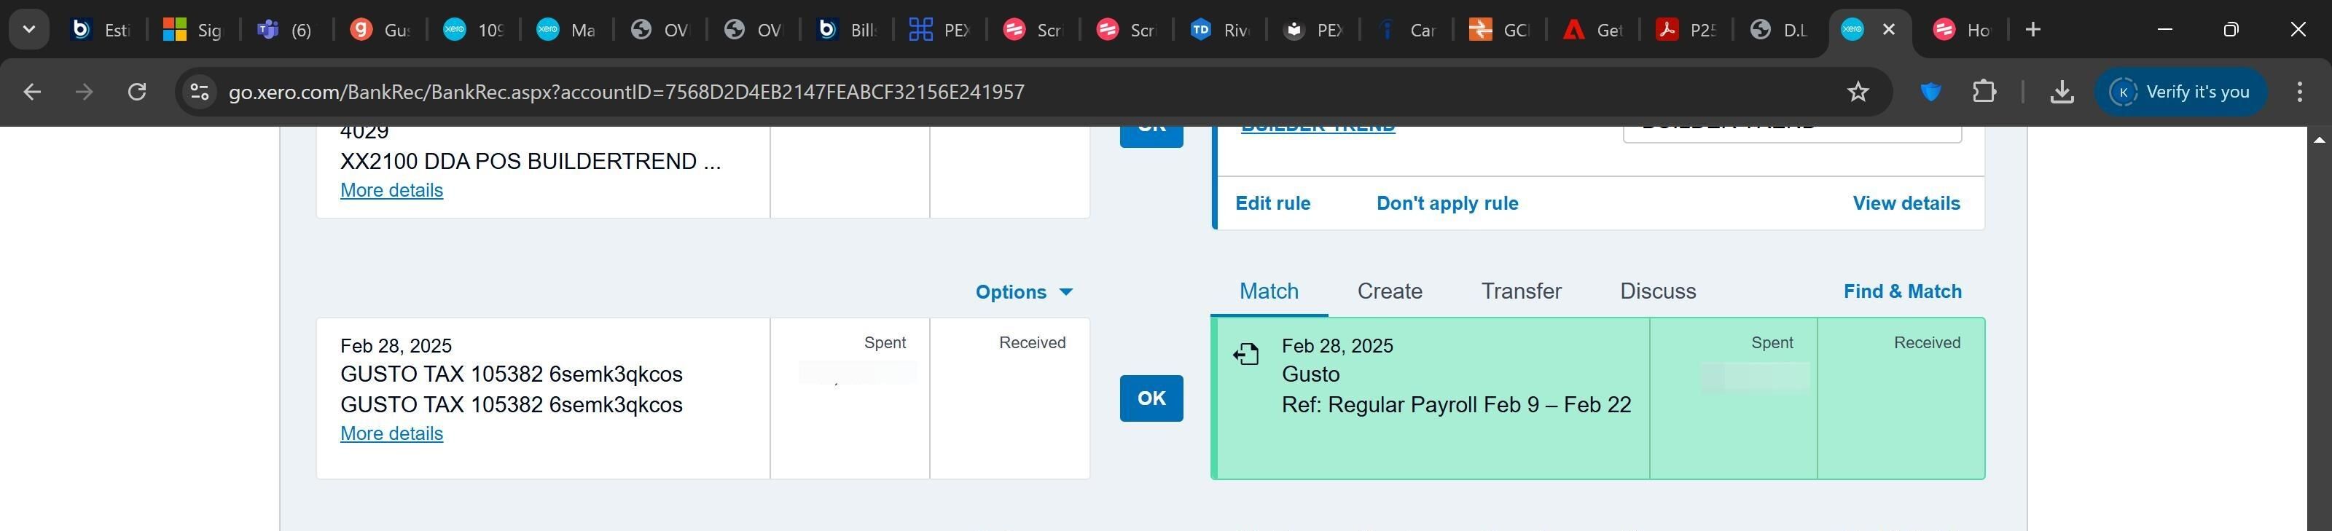Open a new browser tab

2032,30
